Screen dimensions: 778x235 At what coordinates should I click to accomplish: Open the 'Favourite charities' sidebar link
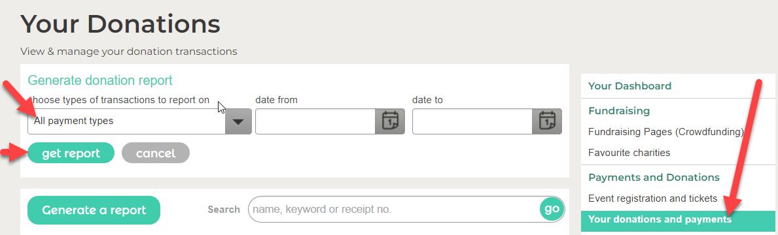629,153
